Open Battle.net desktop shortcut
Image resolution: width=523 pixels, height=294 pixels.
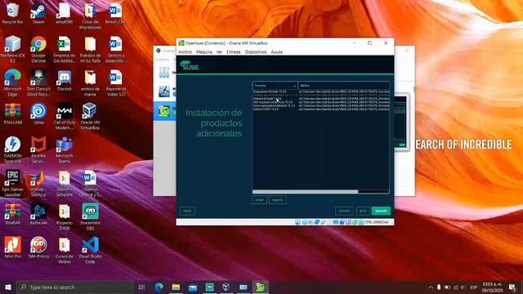pyautogui.click(x=38, y=214)
